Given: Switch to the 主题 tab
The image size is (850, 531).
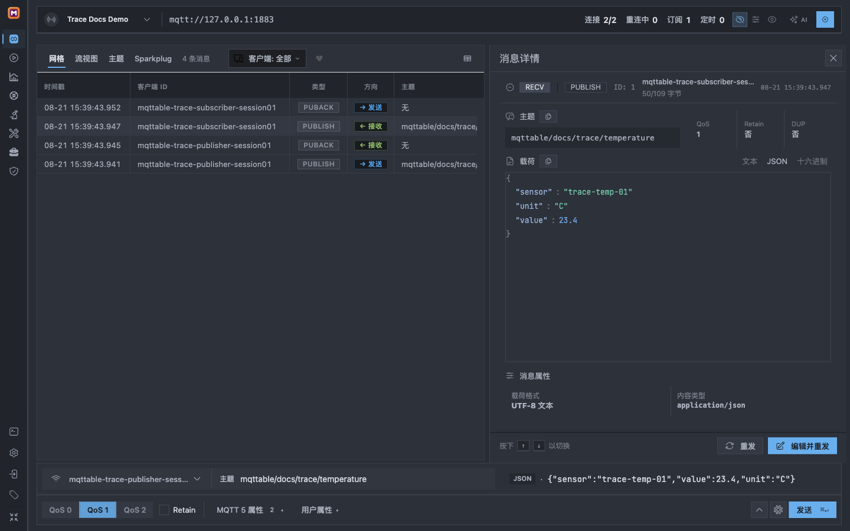Looking at the screenshot, I should point(116,58).
